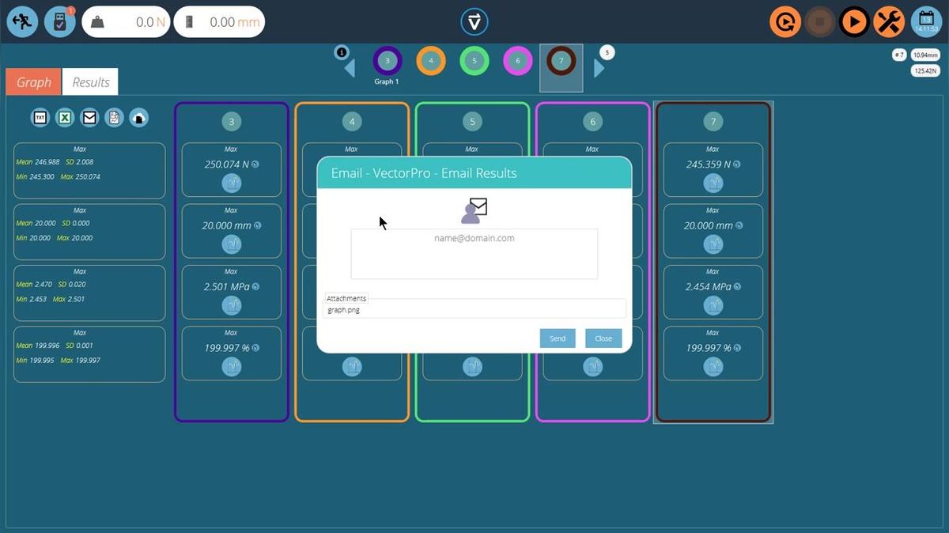949x533 pixels.
Task: Click the exit running-man icon
Action: click(22, 22)
